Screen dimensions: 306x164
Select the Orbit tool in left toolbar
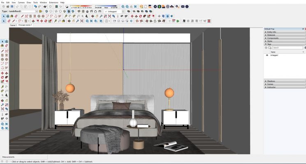2,100
